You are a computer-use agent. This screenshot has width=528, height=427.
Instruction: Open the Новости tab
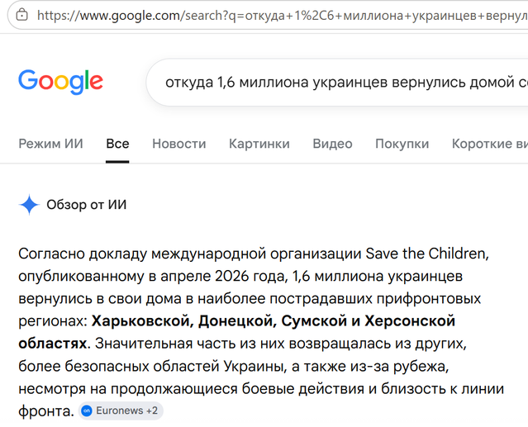[x=179, y=144]
